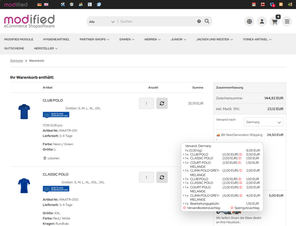Open the calendar icon in admin bar
296x226 pixels.
[x=254, y=5]
